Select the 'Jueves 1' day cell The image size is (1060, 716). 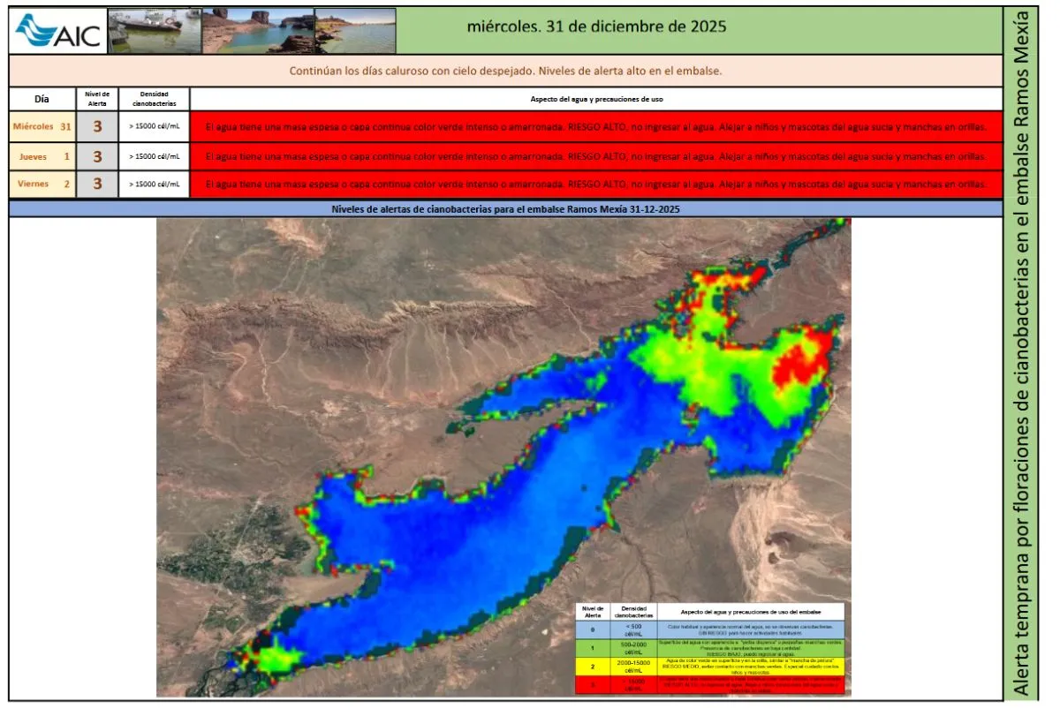coord(42,156)
